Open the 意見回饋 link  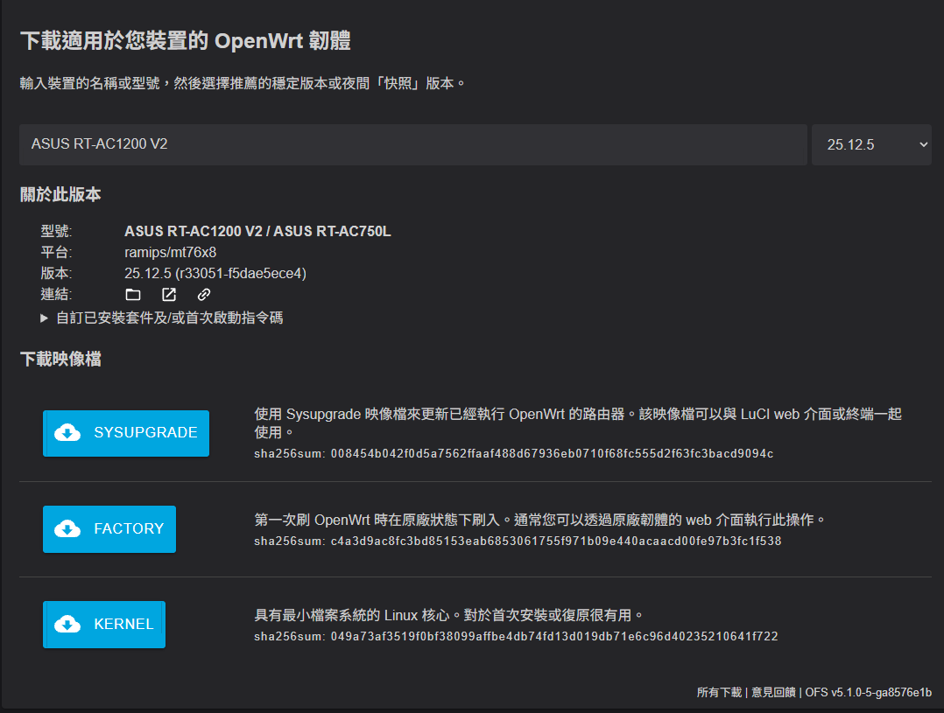(x=773, y=693)
